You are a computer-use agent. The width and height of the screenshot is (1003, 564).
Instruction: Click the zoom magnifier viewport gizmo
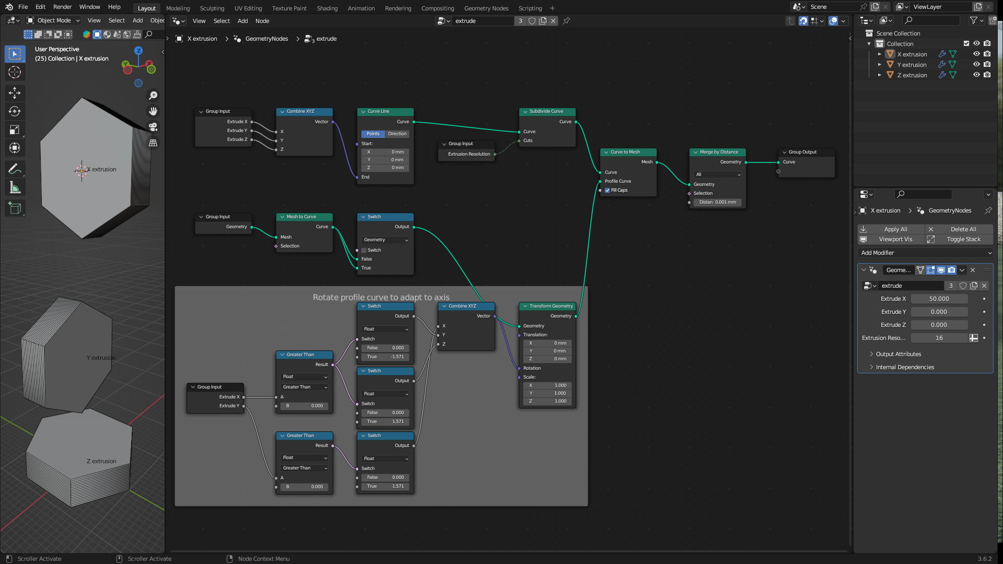(x=153, y=96)
